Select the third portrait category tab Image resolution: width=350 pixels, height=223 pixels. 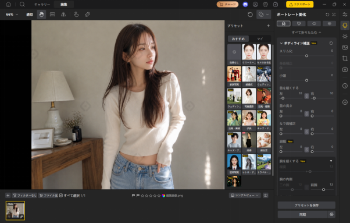coord(314,23)
